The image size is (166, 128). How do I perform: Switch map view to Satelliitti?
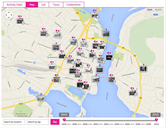click(158, 10)
